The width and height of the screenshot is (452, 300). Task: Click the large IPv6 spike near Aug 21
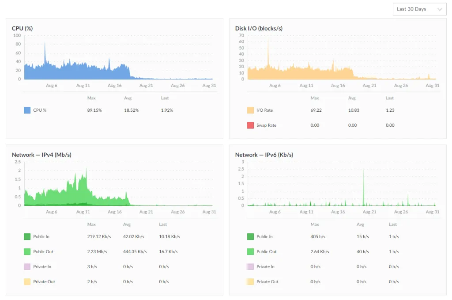tap(363, 171)
